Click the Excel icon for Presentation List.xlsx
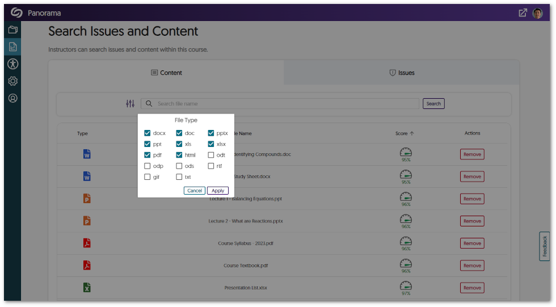Screen dimensions: 556x307 pyautogui.click(x=87, y=288)
